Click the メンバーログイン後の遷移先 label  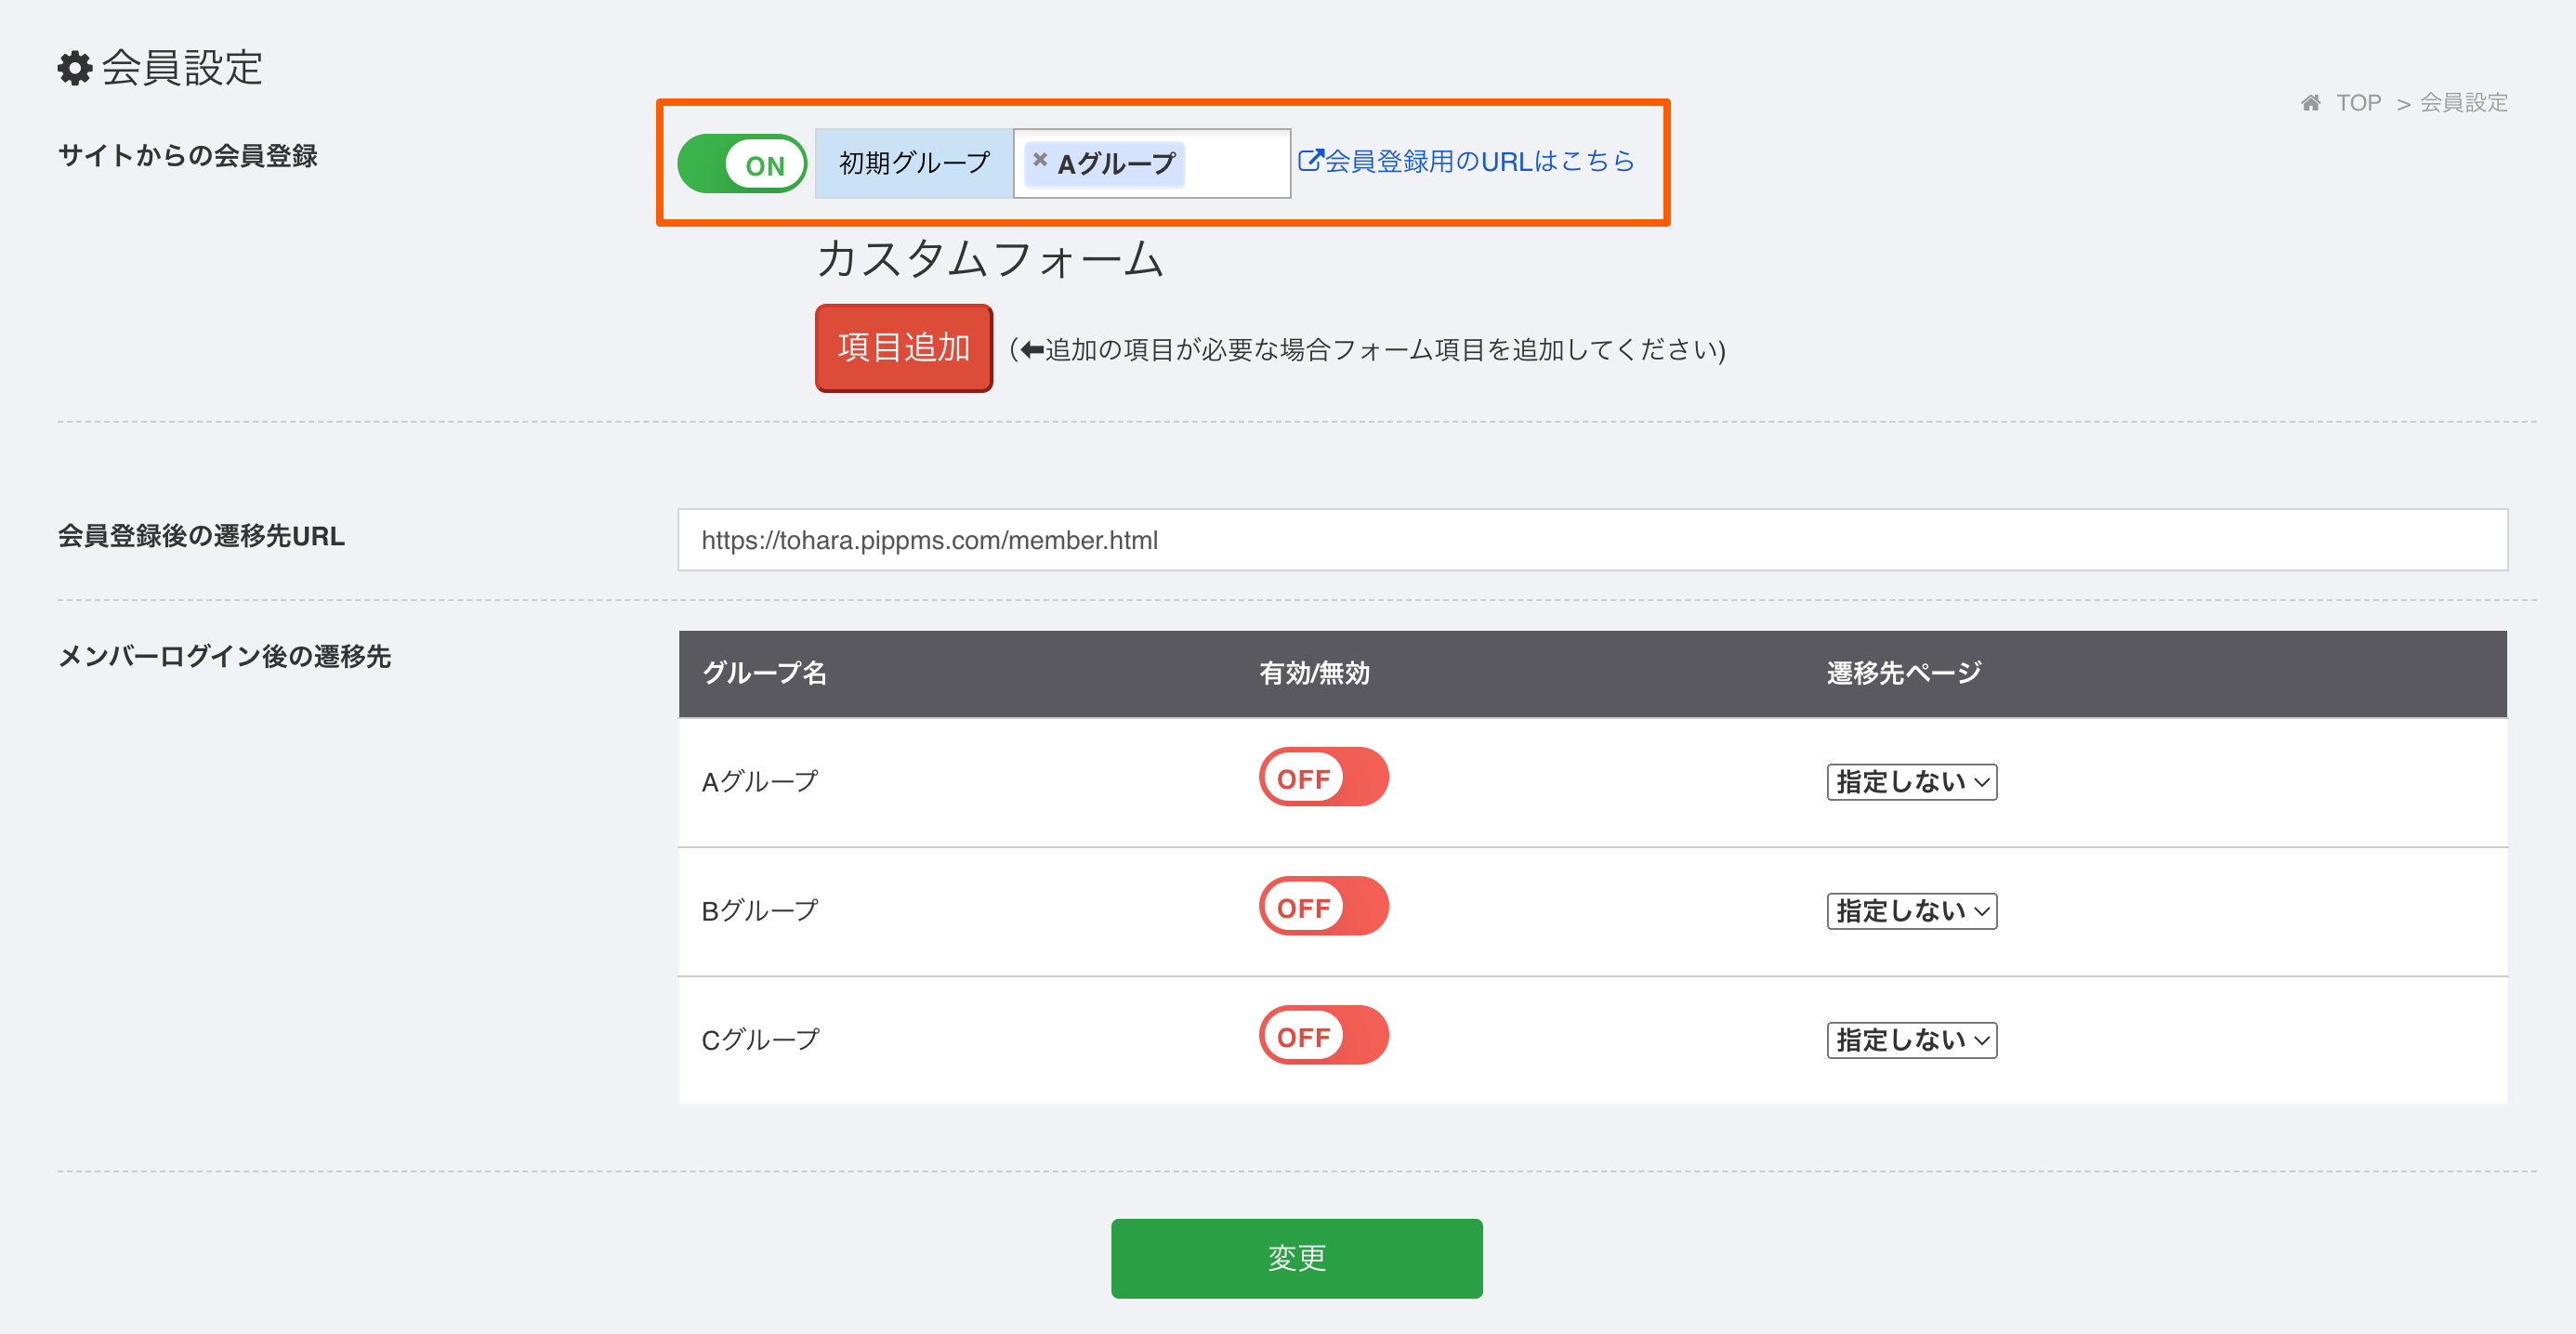click(x=224, y=656)
